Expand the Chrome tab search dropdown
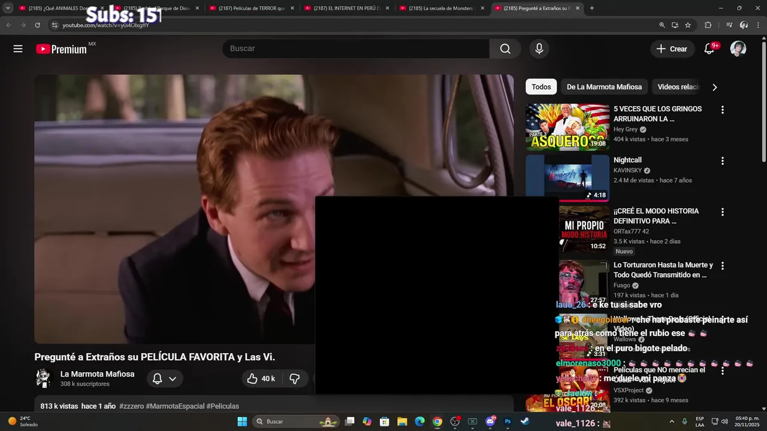The width and height of the screenshot is (767, 431). 8,8
